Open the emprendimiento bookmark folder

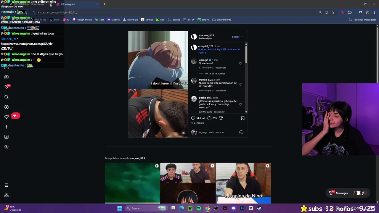point(222,20)
